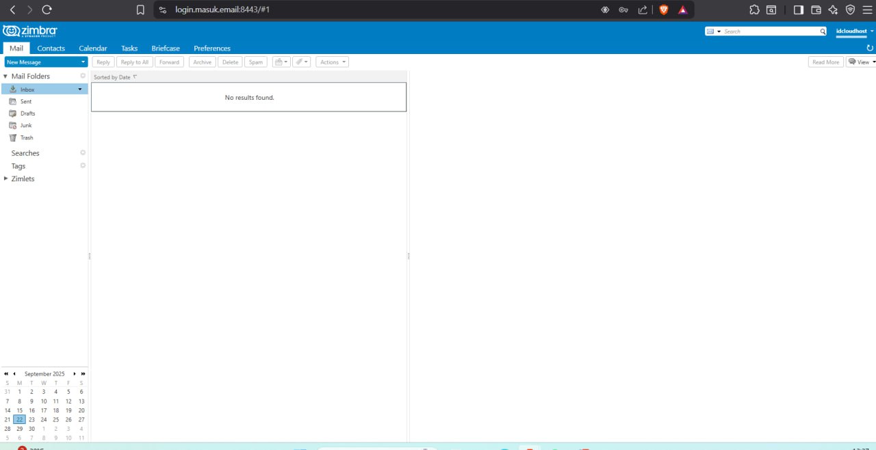This screenshot has height=450, width=876.
Task: Open Searches gear options
Action: [83, 153]
